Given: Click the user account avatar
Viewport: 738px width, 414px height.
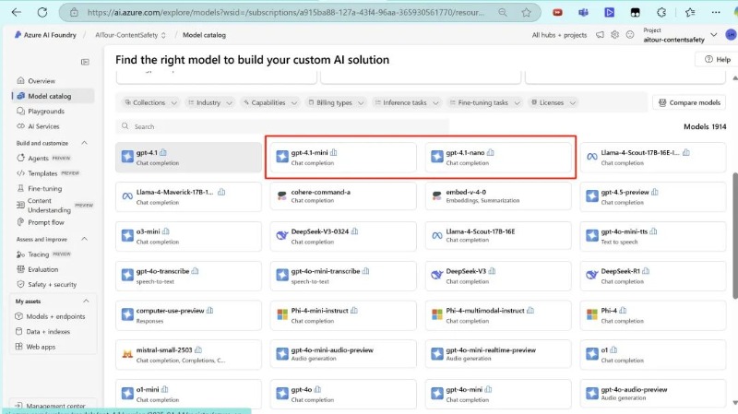Looking at the screenshot, I should (x=731, y=35).
